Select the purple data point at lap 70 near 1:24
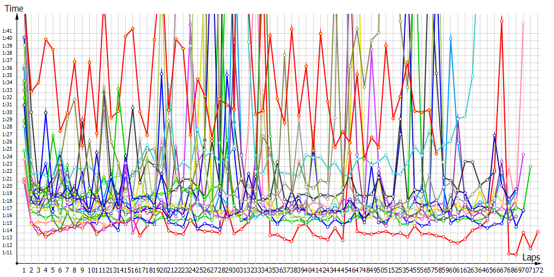The image size is (554, 277). pyautogui.click(x=523, y=154)
